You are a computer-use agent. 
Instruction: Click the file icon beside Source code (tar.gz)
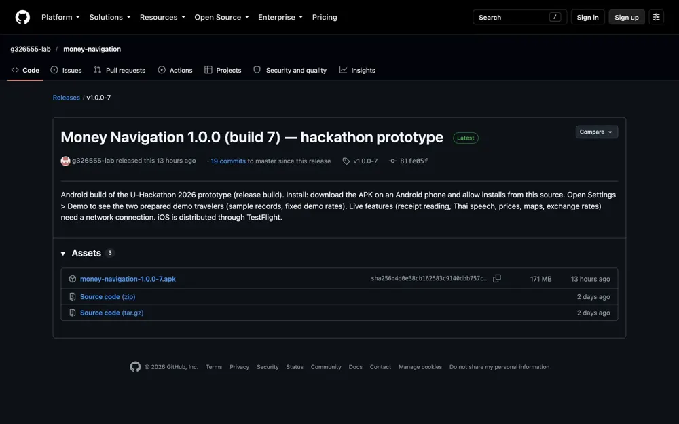(73, 313)
